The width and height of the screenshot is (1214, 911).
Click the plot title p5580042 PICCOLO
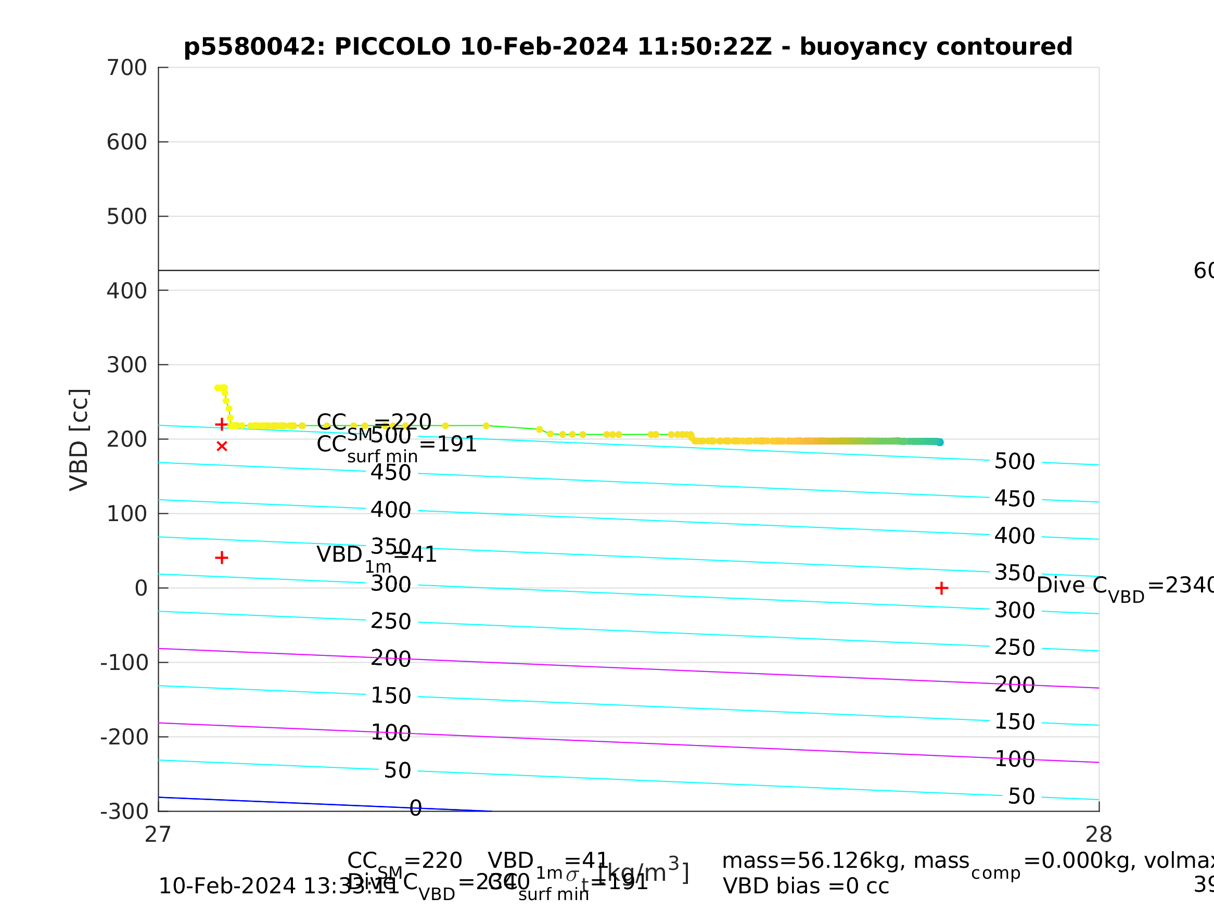click(628, 47)
